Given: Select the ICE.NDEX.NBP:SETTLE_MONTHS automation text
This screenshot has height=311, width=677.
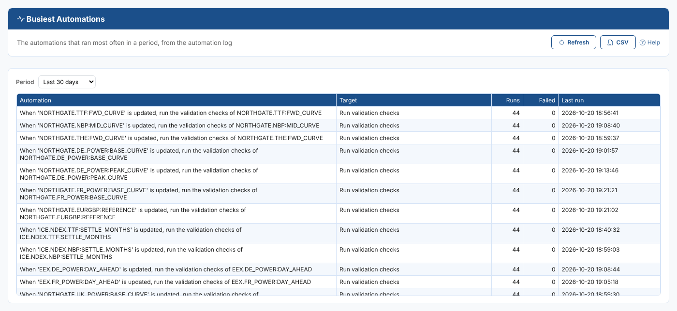Looking at the screenshot, I should pos(131,253).
